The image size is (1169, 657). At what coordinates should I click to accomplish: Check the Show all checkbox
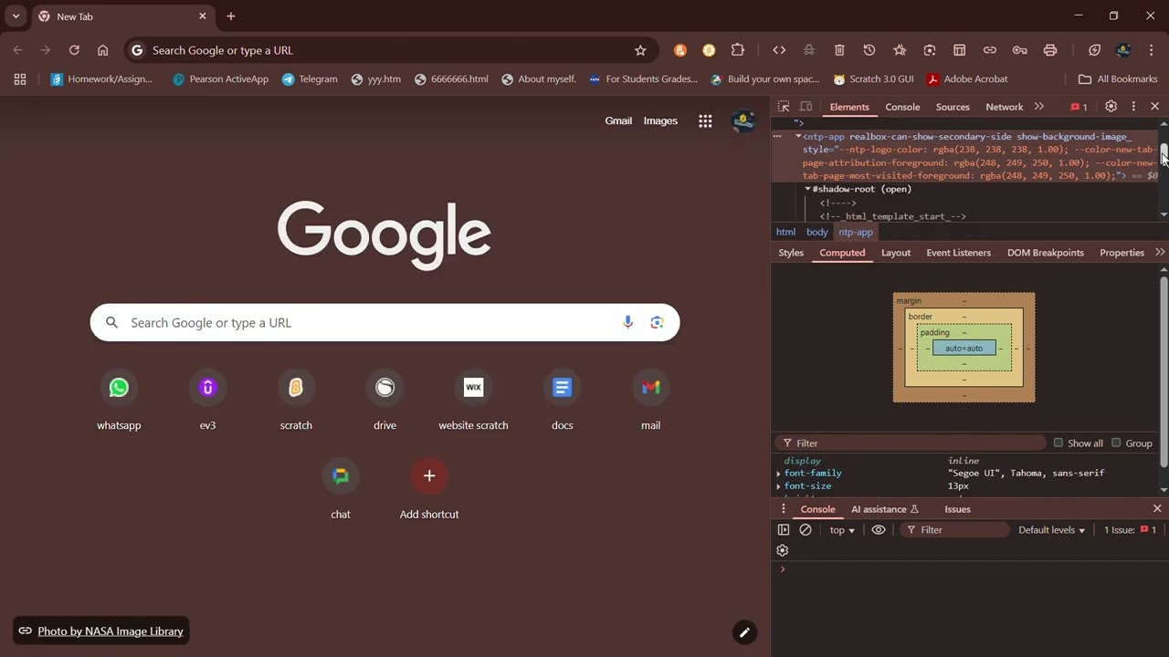coord(1058,443)
